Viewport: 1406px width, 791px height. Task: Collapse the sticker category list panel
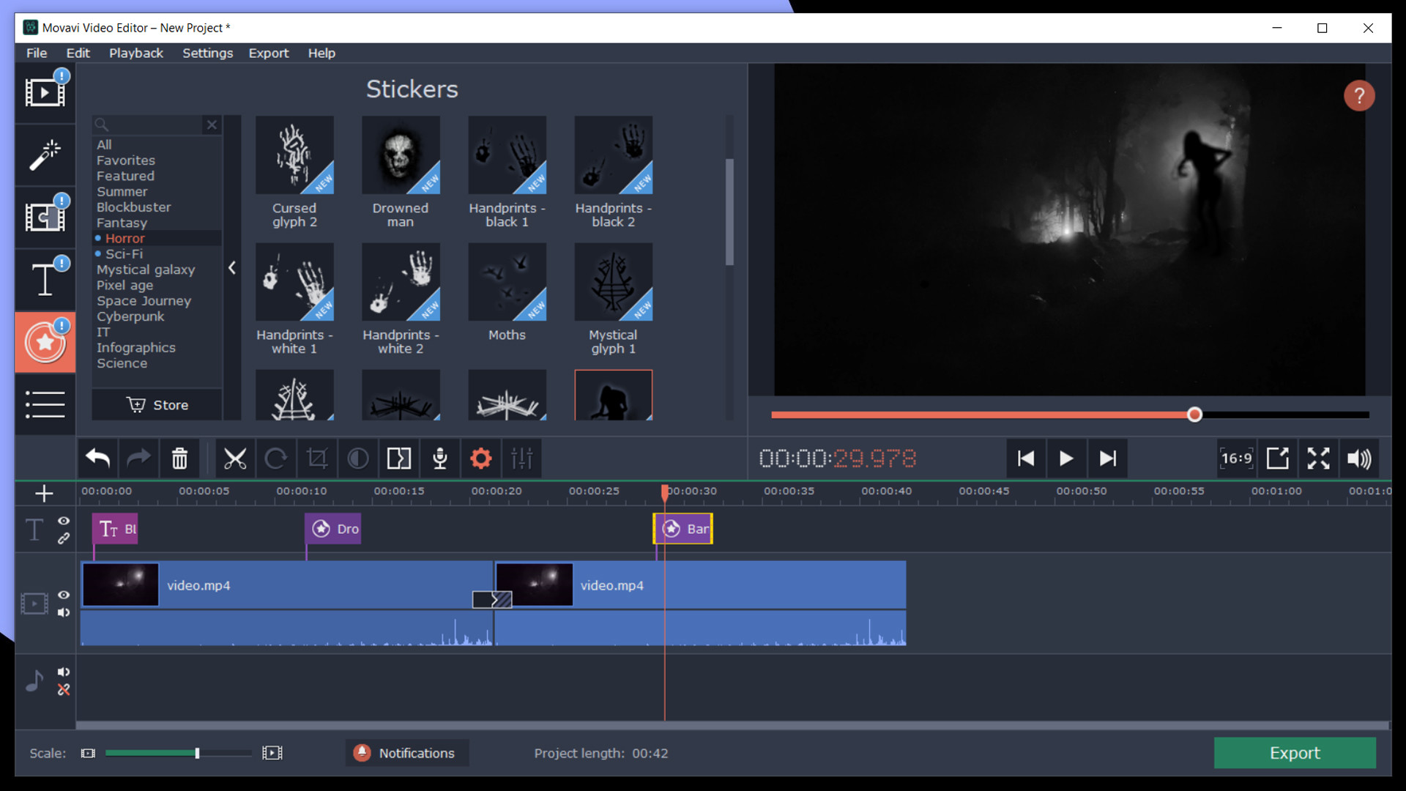pyautogui.click(x=232, y=267)
